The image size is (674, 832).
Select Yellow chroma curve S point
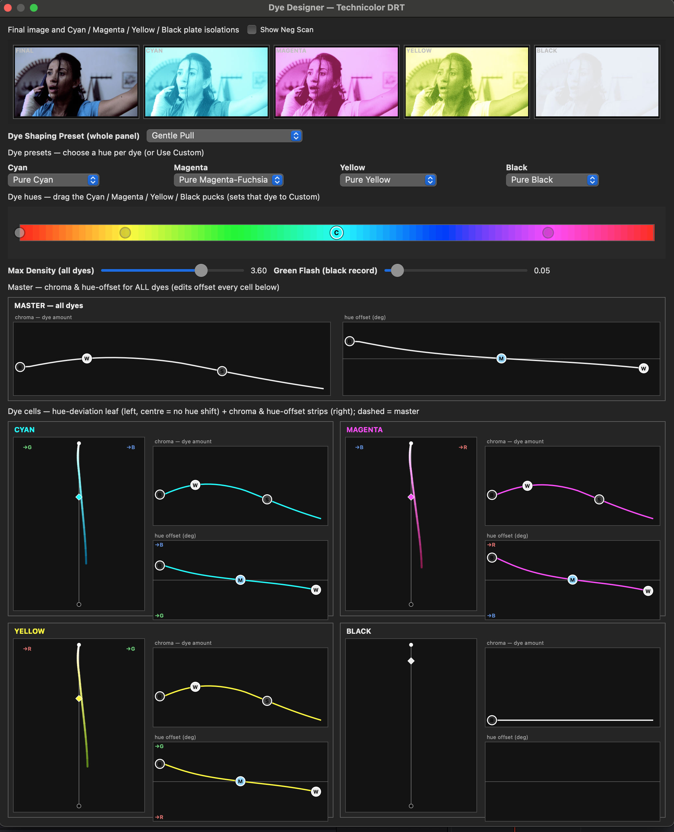pos(267,701)
